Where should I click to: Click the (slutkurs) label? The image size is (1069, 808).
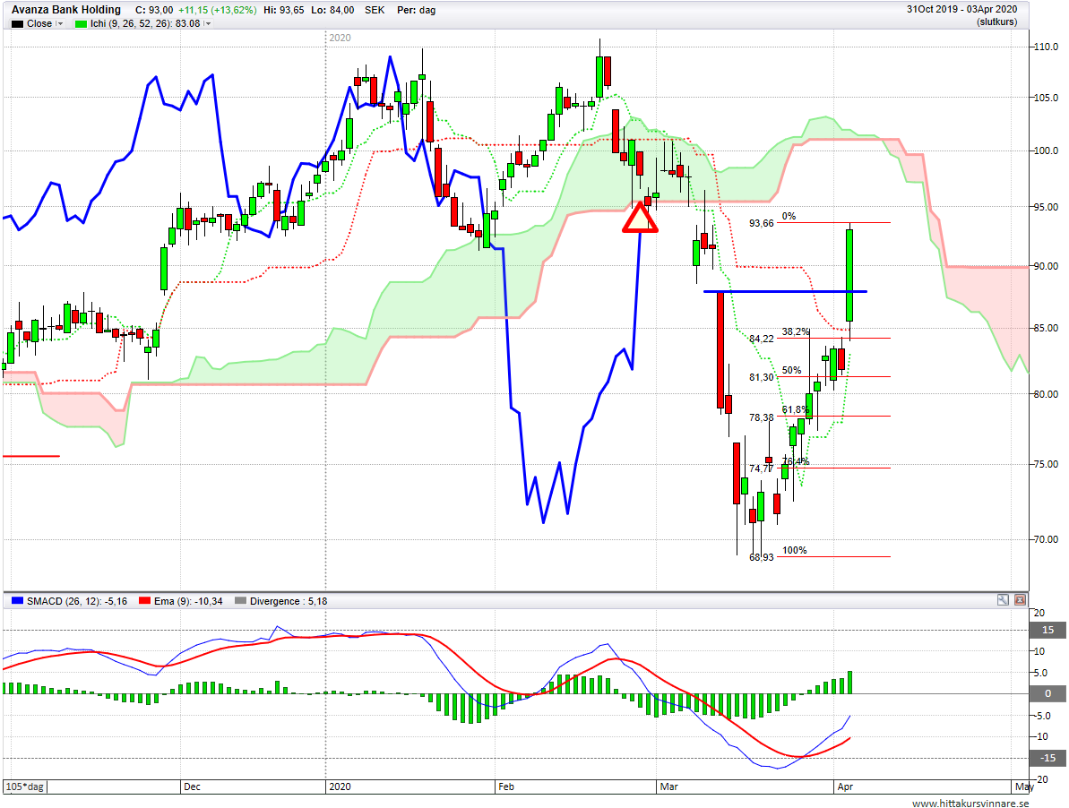coord(996,21)
